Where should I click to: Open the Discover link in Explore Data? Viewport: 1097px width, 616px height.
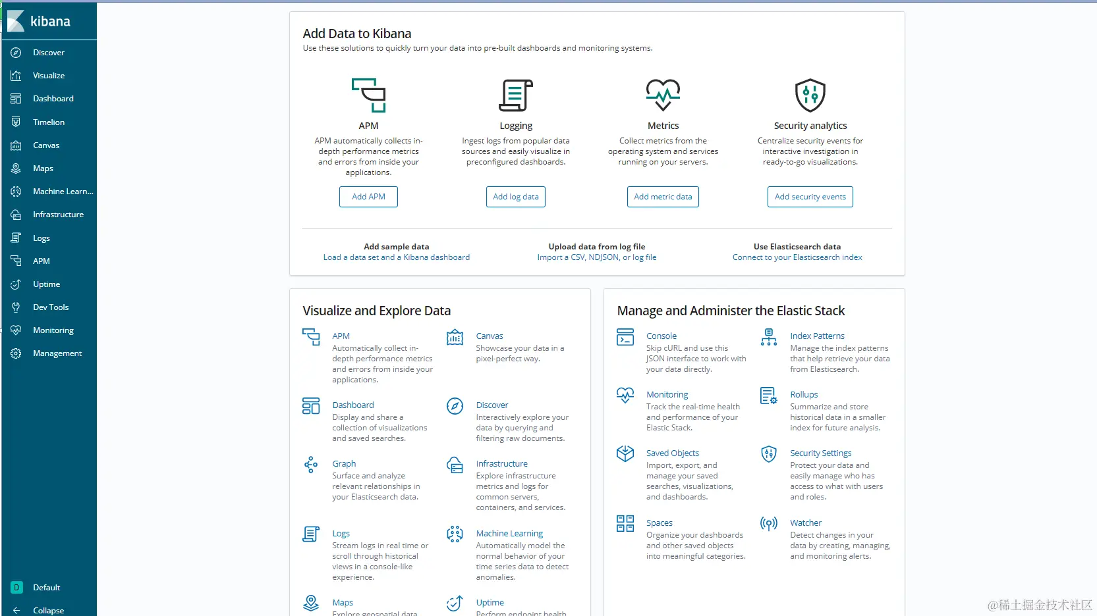492,405
